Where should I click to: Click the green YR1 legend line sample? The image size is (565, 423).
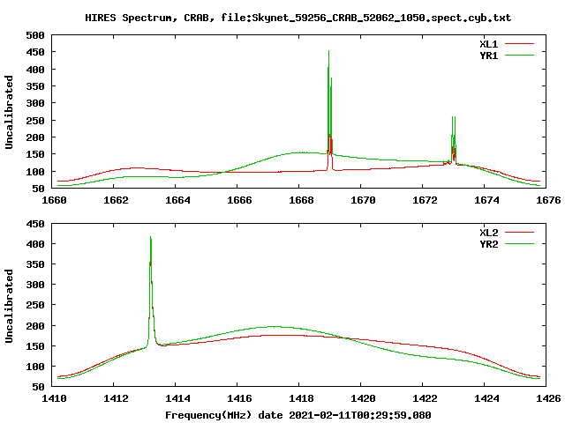pos(519,56)
